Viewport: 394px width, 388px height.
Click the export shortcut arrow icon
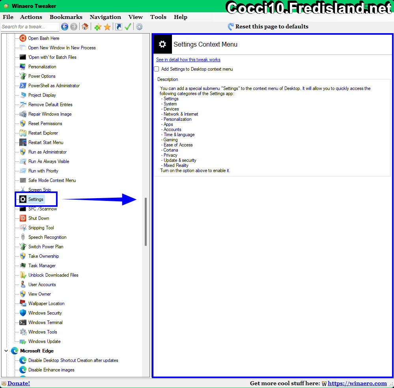tap(119, 27)
